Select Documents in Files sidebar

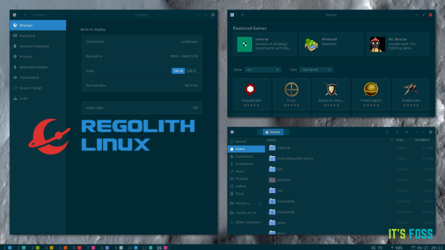pos(246,157)
